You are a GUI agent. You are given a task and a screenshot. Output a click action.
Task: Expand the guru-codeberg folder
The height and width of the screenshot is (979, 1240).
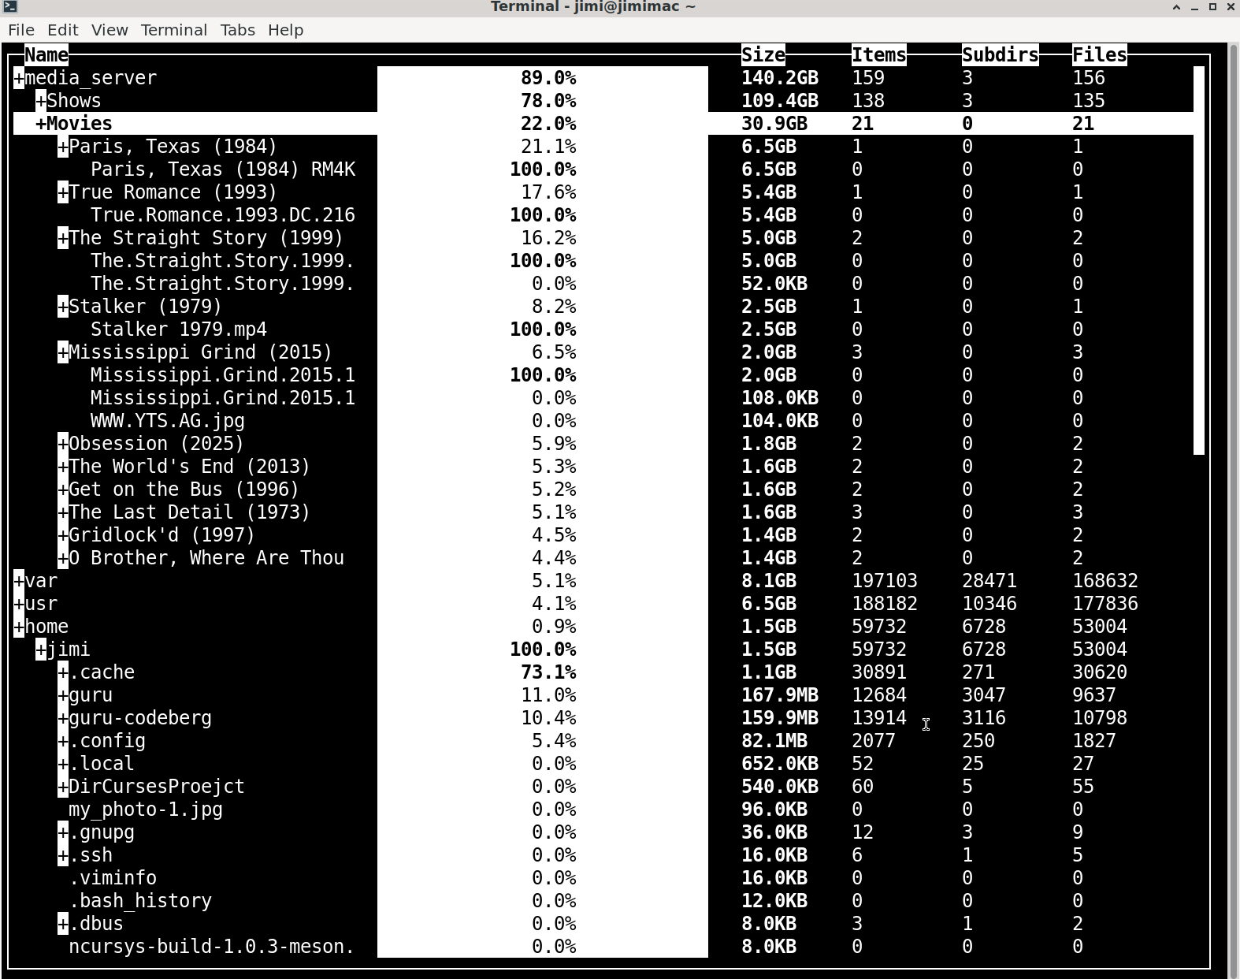63,718
